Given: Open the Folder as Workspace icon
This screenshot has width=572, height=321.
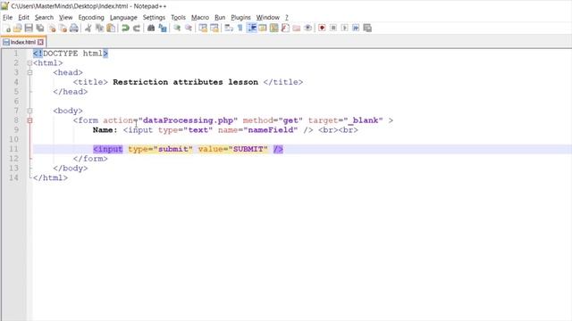Looking at the screenshot, I should (x=297, y=28).
